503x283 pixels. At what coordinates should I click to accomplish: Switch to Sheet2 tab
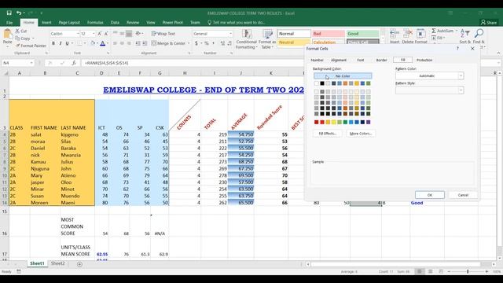(57, 263)
